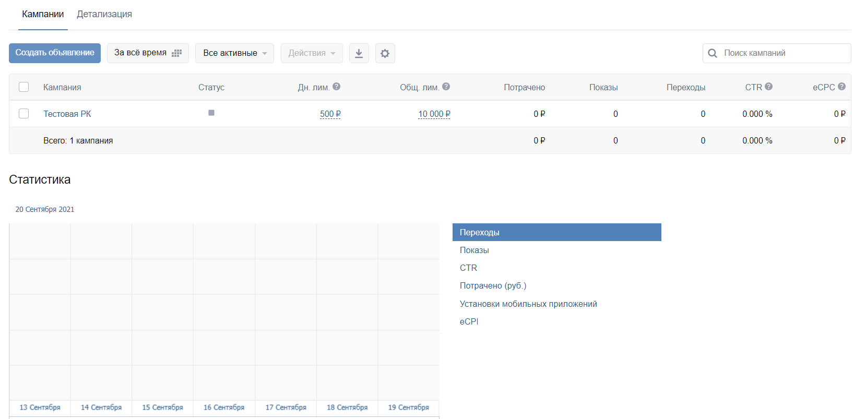Expand the Все активные filter dropdown
Image resolution: width=866 pixels, height=419 pixels.
tap(234, 53)
